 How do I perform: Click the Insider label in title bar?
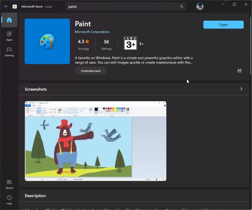point(48,7)
